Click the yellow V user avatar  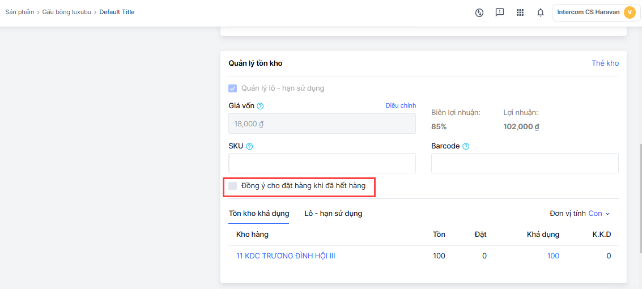[630, 12]
